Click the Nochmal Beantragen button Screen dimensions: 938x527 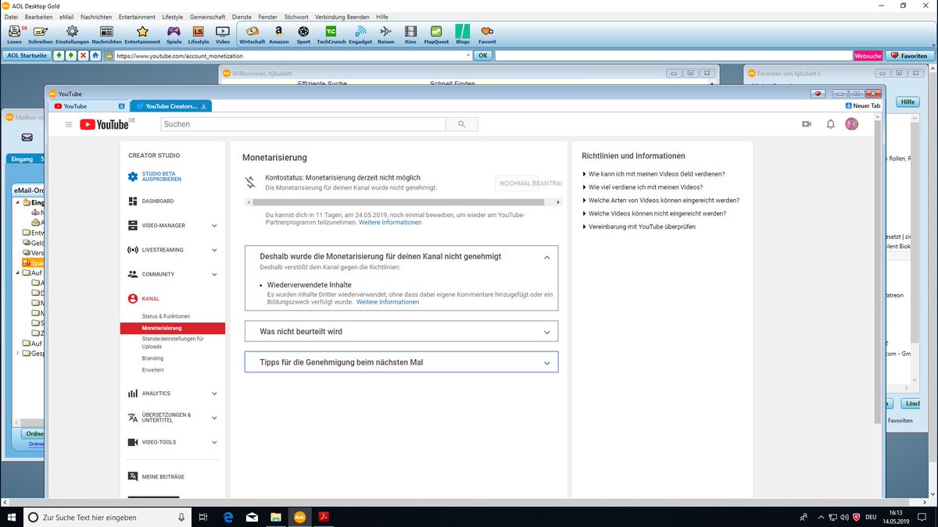[x=529, y=183]
